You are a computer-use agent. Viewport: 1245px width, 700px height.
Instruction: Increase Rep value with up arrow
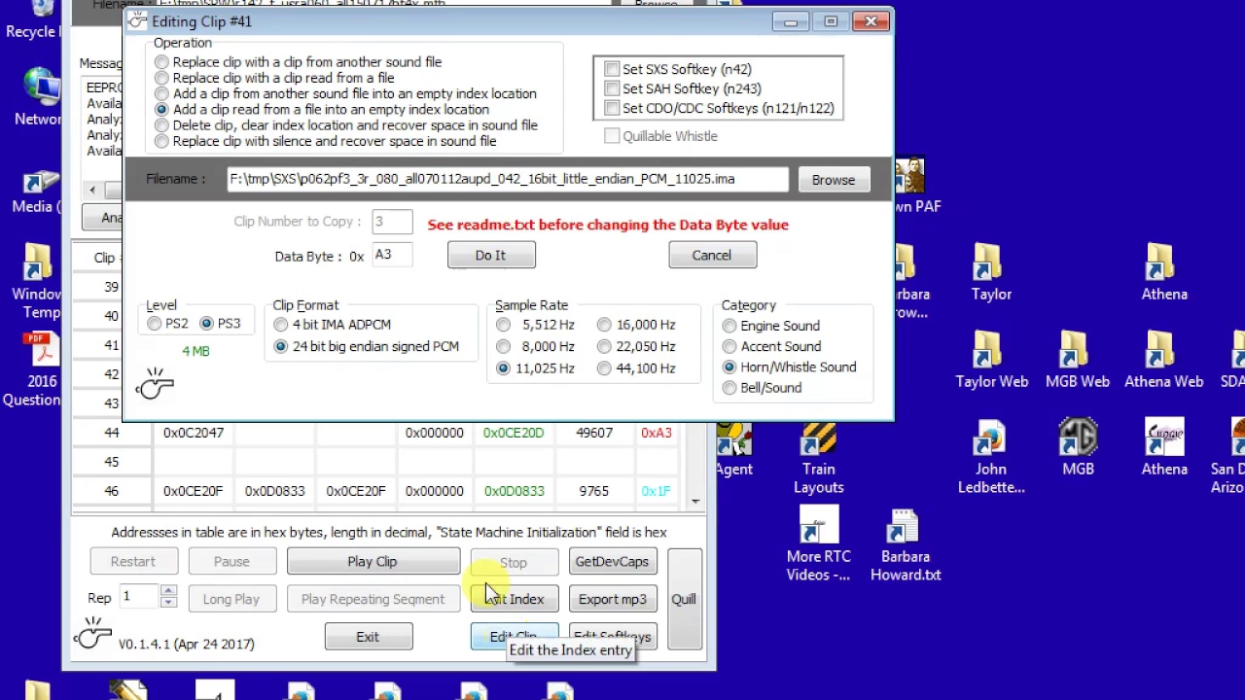click(x=168, y=591)
